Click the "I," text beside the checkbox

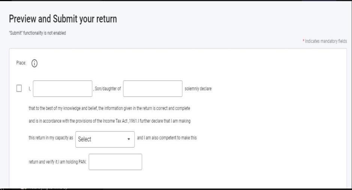point(29,89)
